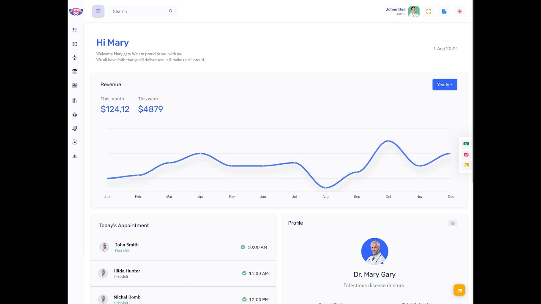Click the search magnifier icon

pos(171,11)
